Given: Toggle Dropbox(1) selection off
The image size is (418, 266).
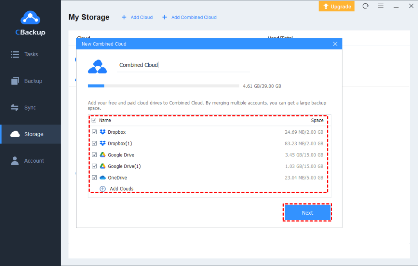Looking at the screenshot, I should (94, 143).
